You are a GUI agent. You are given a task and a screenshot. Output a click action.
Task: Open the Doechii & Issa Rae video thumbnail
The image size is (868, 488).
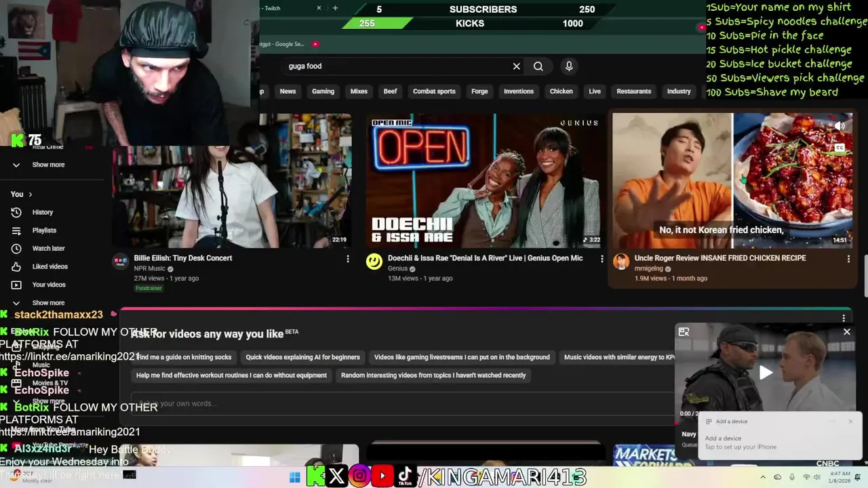(484, 180)
